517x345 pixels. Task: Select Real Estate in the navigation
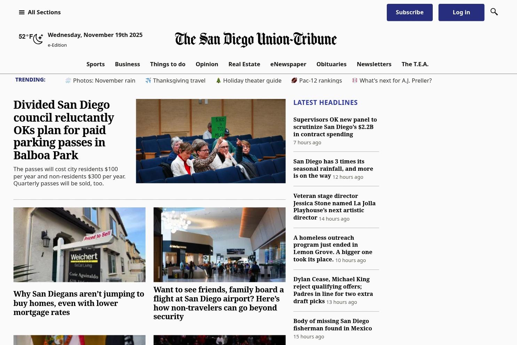pos(244,64)
